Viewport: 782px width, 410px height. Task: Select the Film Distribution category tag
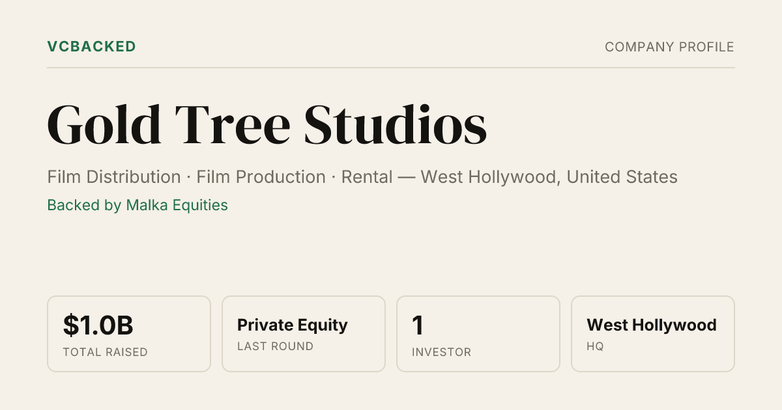point(114,177)
